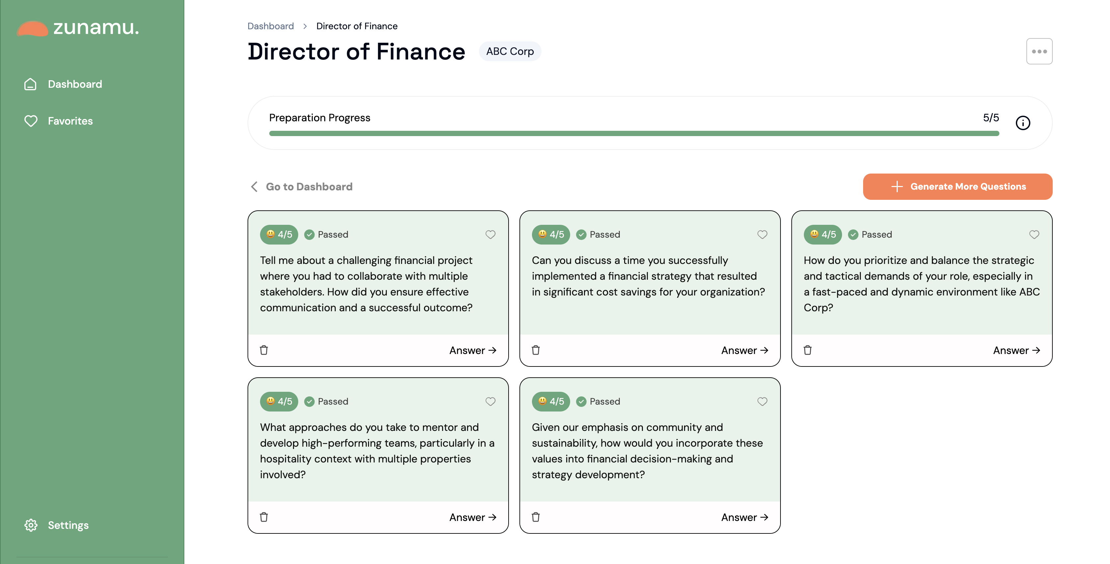The width and height of the screenshot is (1110, 564).
Task: Favorite the challenging financial project question
Action: (x=490, y=234)
